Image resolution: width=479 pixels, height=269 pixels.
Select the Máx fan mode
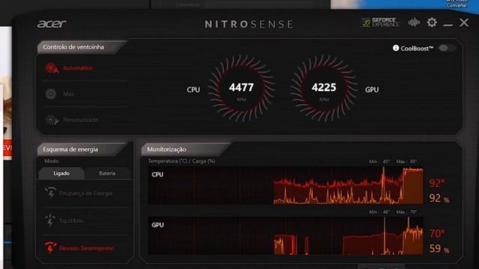pos(68,94)
